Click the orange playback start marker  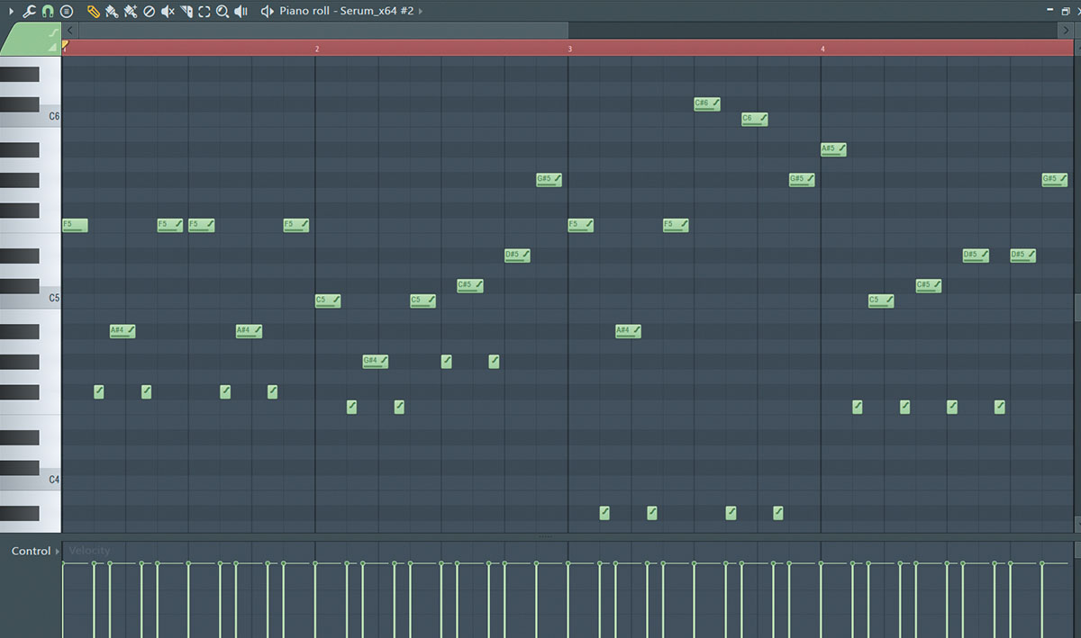coord(65,44)
